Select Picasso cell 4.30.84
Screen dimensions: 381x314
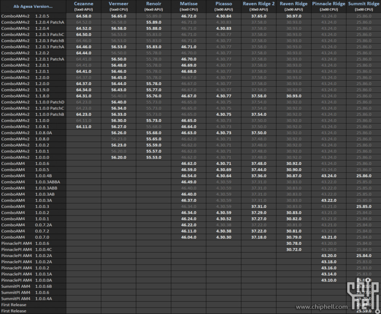click(224, 16)
